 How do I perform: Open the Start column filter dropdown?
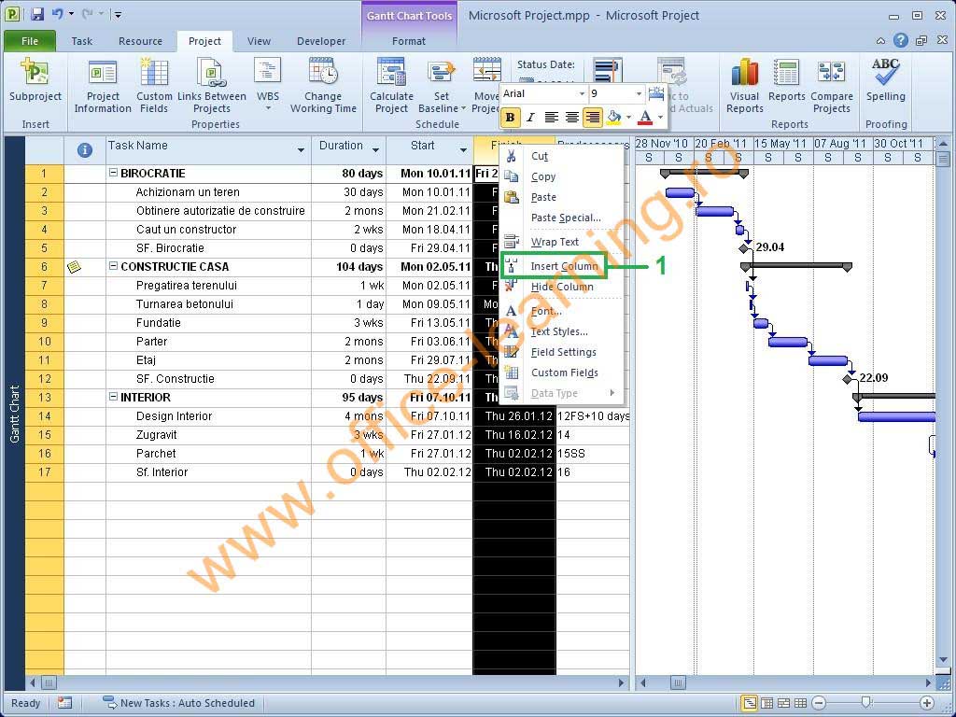463,150
